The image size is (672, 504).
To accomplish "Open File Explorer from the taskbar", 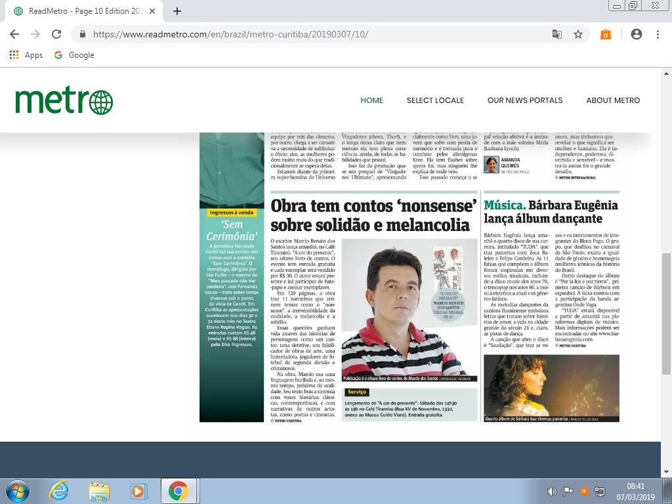I will [99, 491].
